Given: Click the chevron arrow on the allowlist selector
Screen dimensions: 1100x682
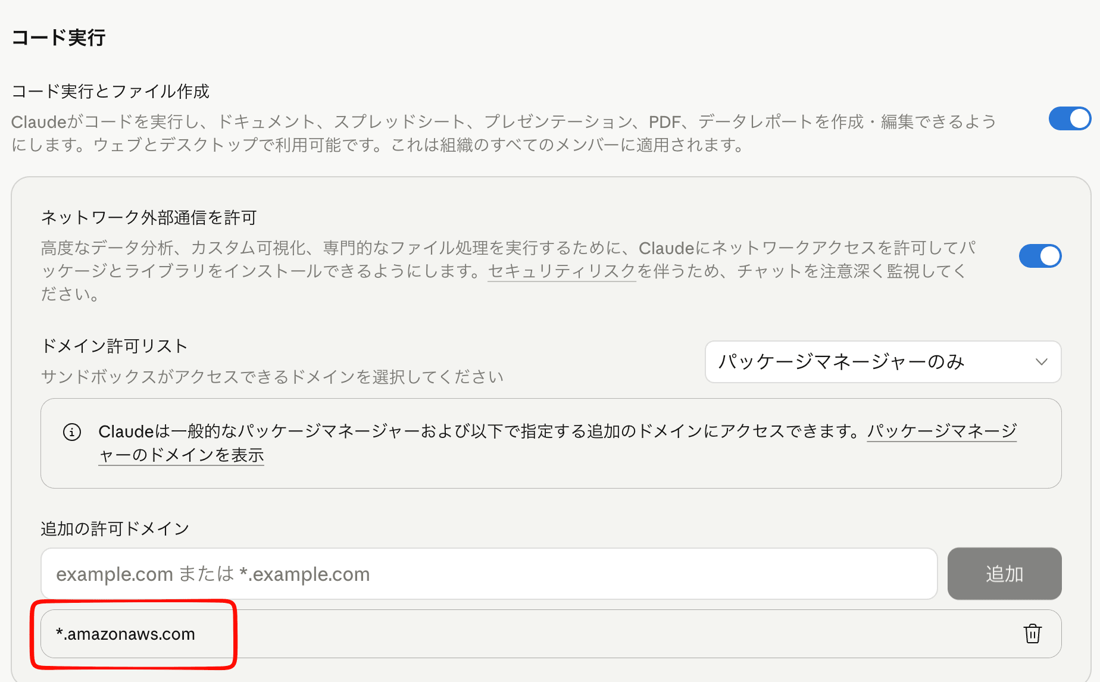Looking at the screenshot, I should point(1040,362).
